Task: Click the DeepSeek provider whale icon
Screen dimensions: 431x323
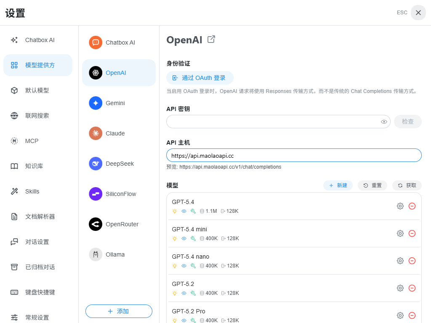Action: [96, 164]
